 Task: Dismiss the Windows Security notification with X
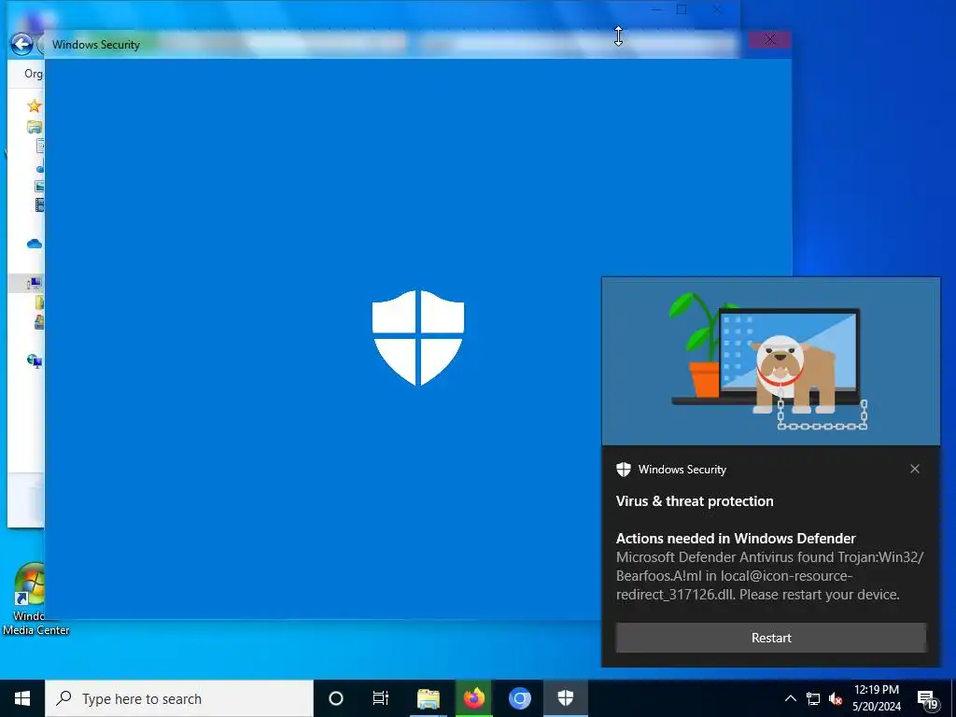pos(915,469)
